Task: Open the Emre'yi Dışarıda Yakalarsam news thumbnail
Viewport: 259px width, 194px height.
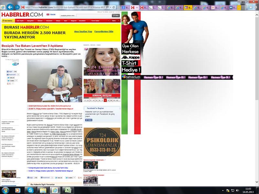Action: [x=91, y=165]
